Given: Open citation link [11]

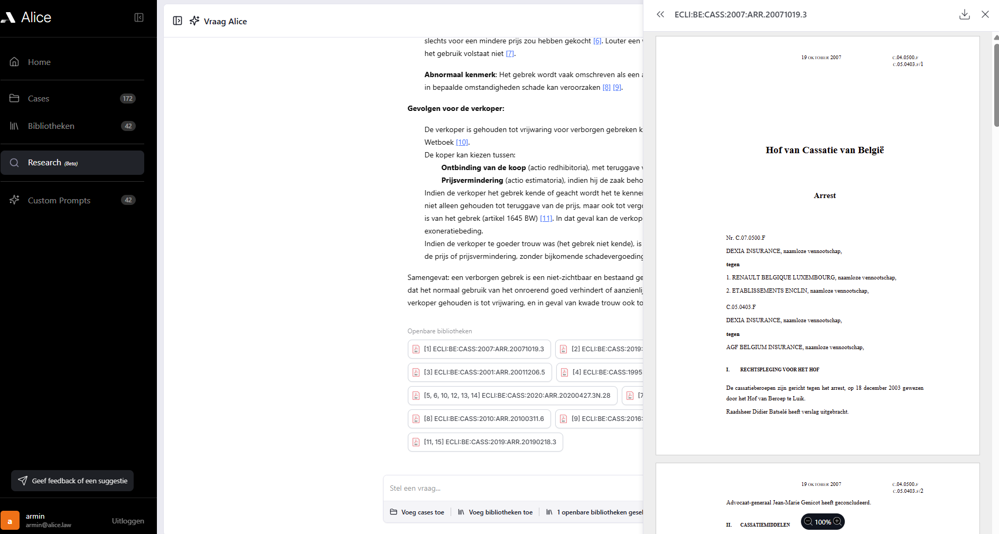Looking at the screenshot, I should coord(546,218).
